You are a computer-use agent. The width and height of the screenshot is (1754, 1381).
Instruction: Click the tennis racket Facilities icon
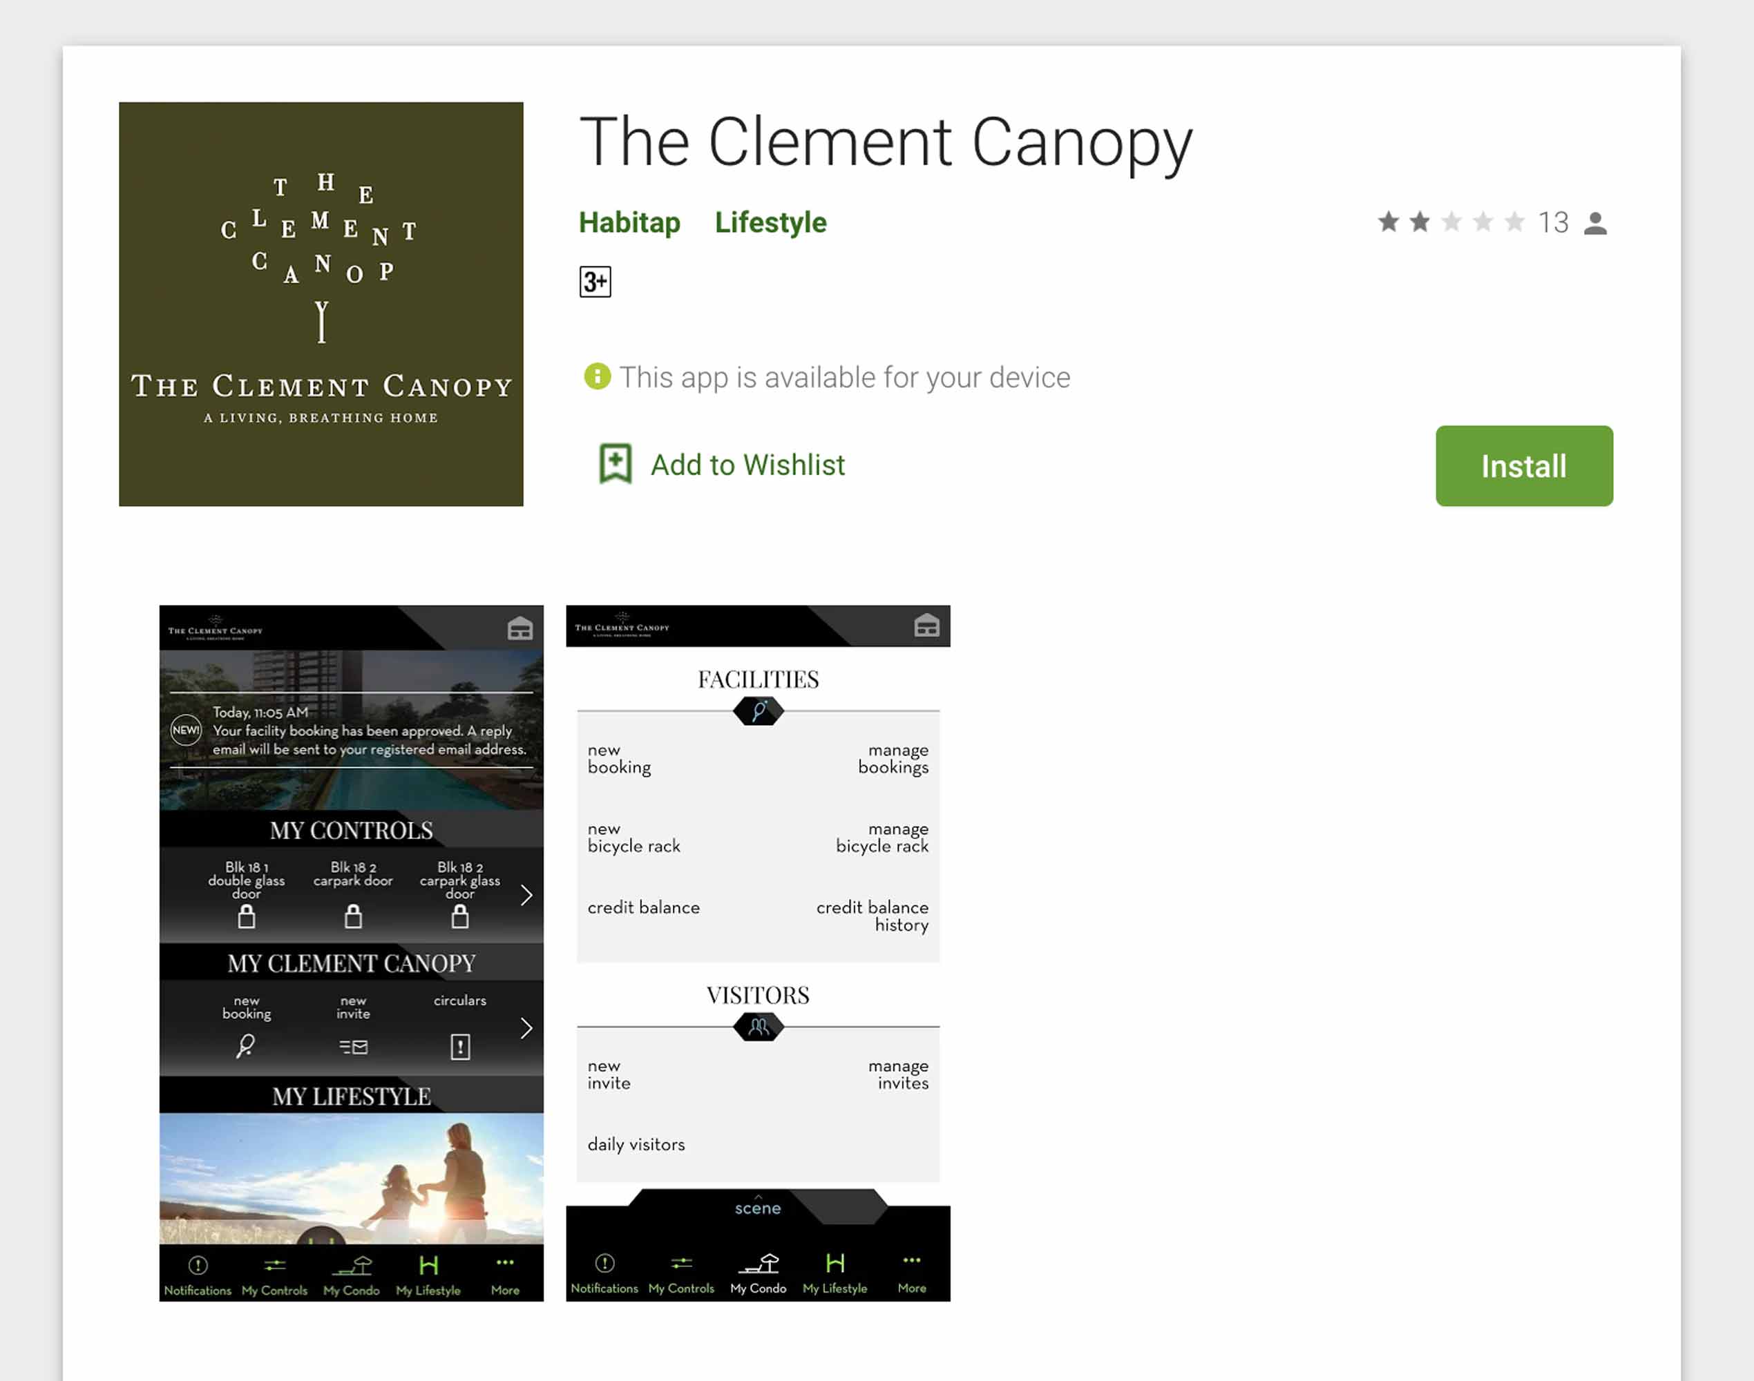[x=758, y=711]
